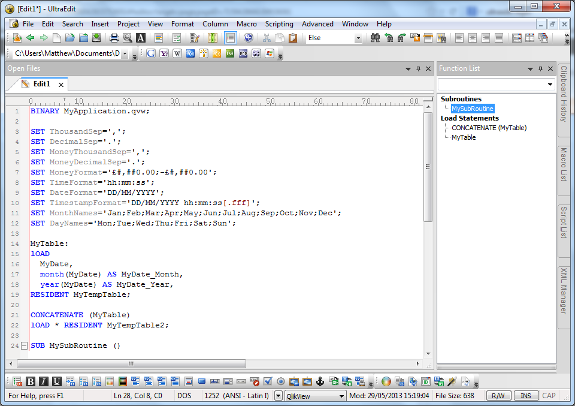575x406 pixels.
Task: Click Tile windows horizontally icon
Action: (517, 38)
